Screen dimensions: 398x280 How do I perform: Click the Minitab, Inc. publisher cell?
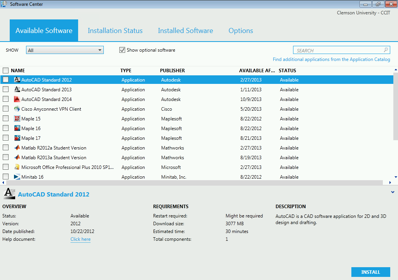[x=174, y=177]
